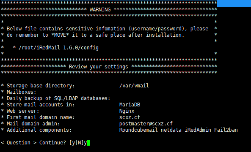The height and width of the screenshot is (152, 251).
Task: Click the scxz.cf domain name value
Action: coord(130,117)
